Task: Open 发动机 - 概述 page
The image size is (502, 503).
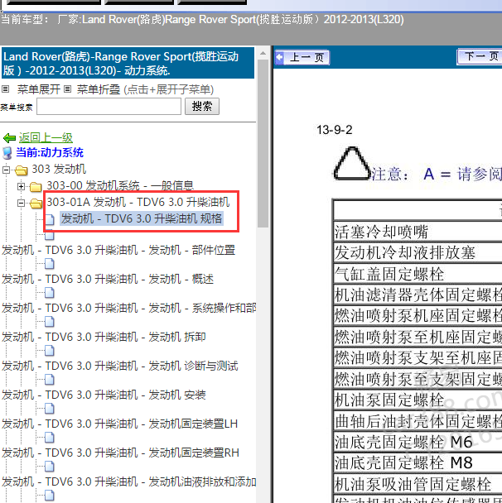Action: click(108, 279)
